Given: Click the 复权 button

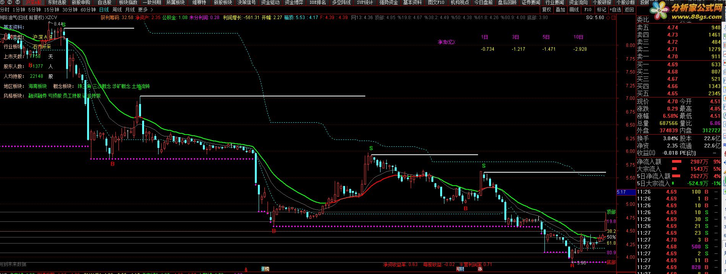Looking at the screenshot, I should coord(547,10).
